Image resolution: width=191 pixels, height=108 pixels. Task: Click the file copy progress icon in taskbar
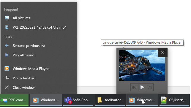4,100
